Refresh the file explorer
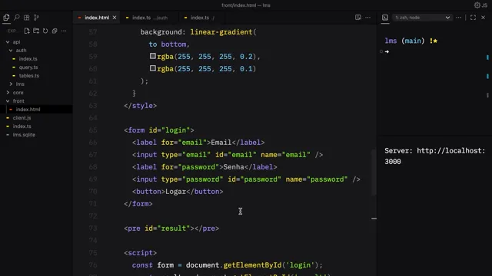This screenshot has width=492, height=276. 45,31
